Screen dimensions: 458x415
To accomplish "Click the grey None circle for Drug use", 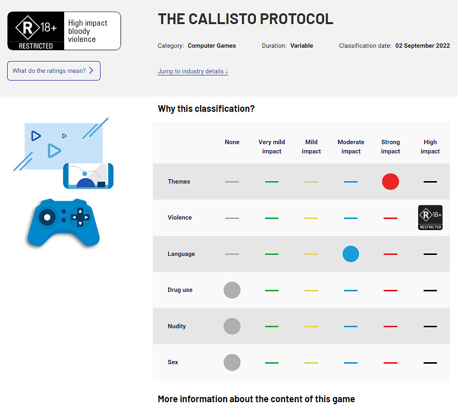I will point(232,290).
